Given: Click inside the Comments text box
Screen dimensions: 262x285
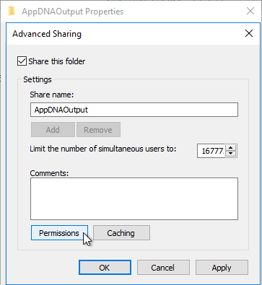Looking at the screenshot, I should [134, 198].
